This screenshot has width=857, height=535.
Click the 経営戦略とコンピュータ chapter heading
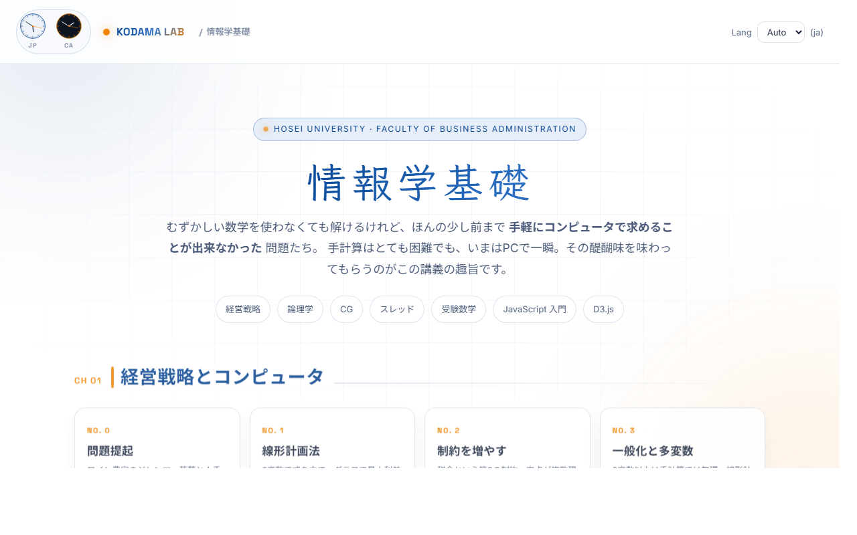click(222, 377)
